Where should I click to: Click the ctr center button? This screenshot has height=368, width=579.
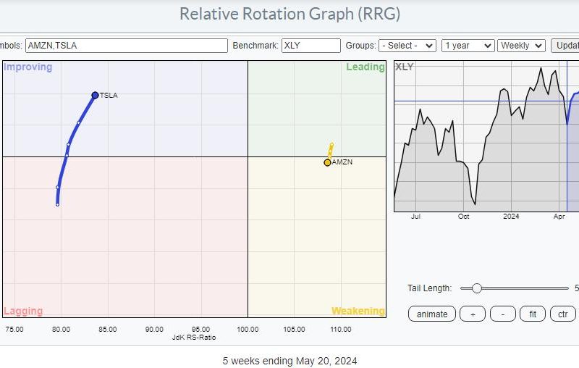563,314
